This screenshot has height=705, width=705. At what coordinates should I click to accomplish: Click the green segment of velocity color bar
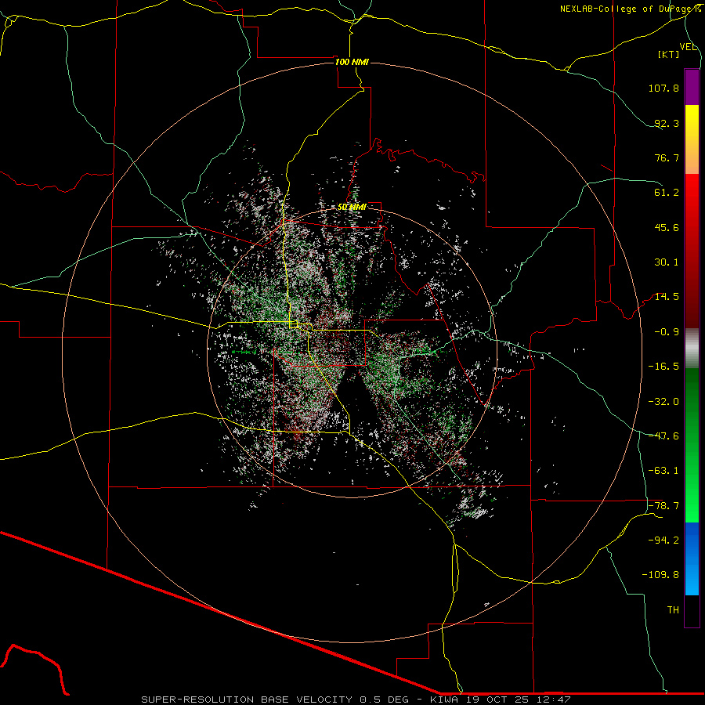tap(692, 445)
